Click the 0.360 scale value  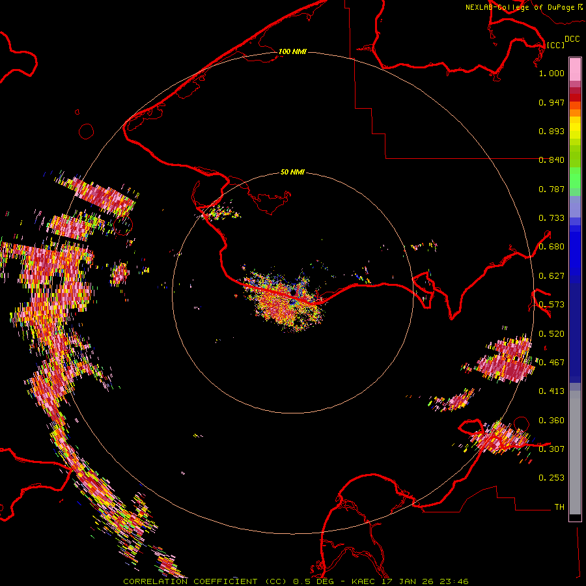pyautogui.click(x=551, y=421)
